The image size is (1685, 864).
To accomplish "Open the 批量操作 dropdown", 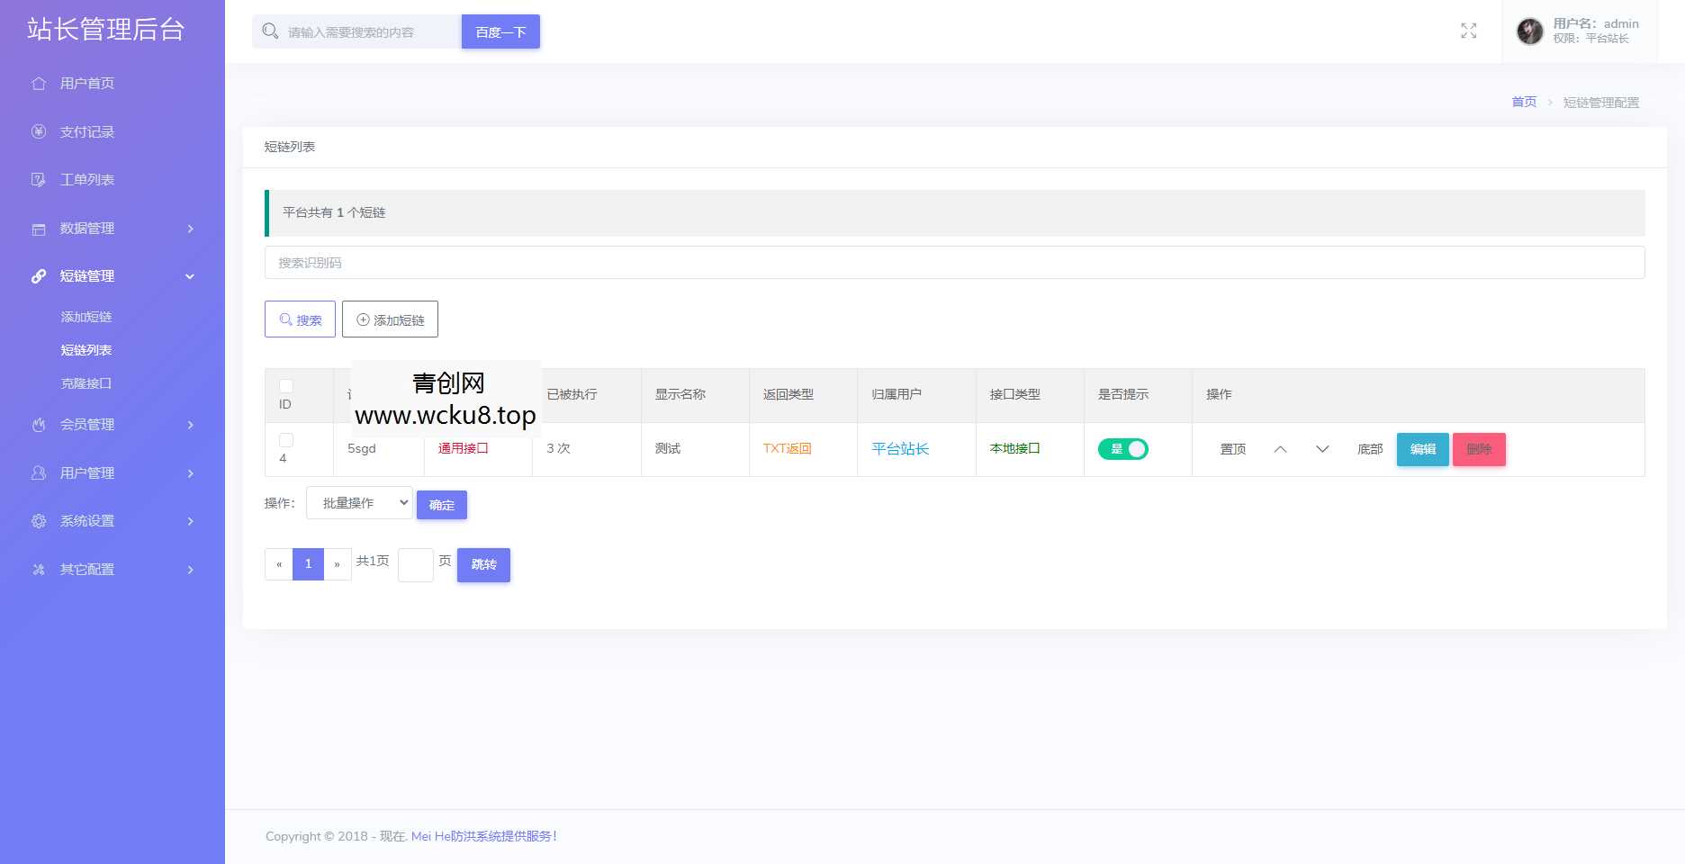I will tap(359, 503).
